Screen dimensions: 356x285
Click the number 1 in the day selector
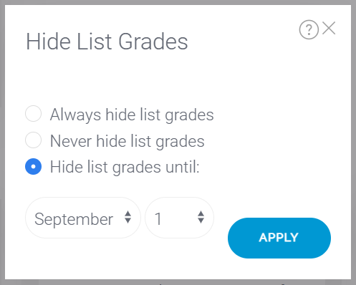coord(158,218)
